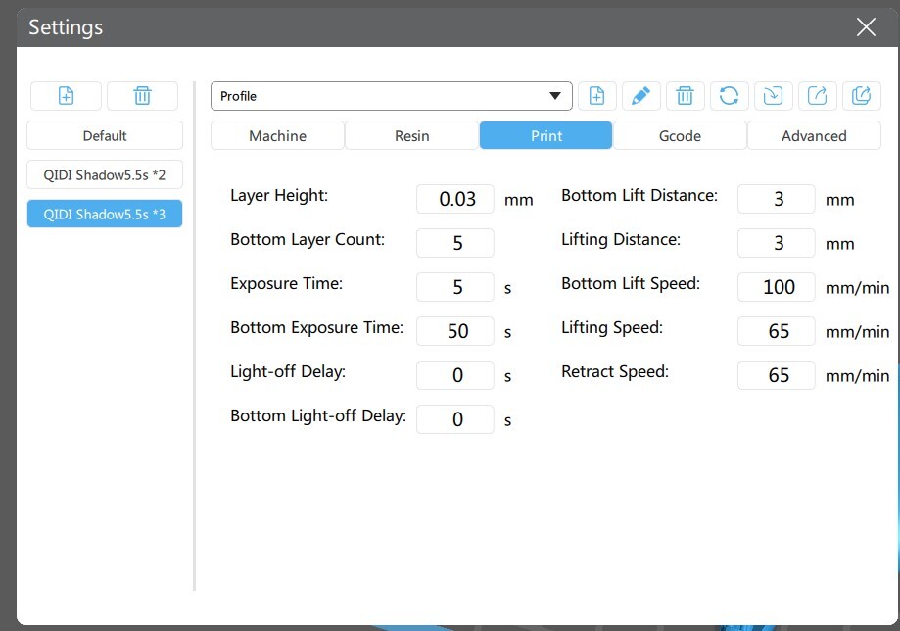Open the Profile dropdown list
The height and width of the screenshot is (631, 900).
(x=392, y=96)
